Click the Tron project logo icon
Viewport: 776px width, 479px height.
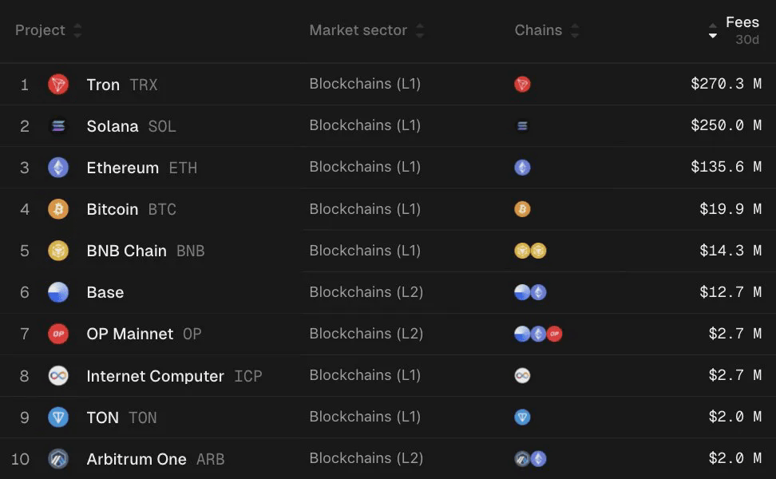58,85
